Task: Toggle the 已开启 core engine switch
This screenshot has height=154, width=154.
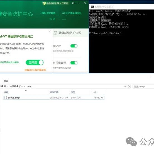Action: (x=35, y=62)
